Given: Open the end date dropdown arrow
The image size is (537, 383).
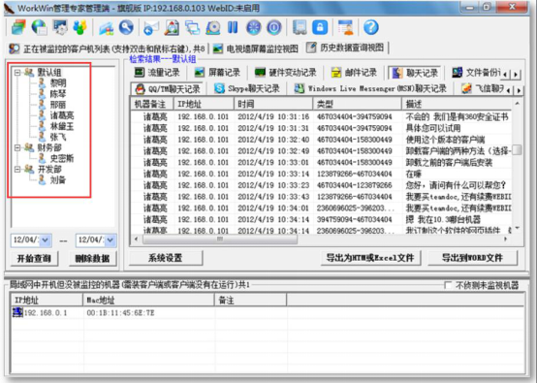Looking at the screenshot, I should point(110,240).
